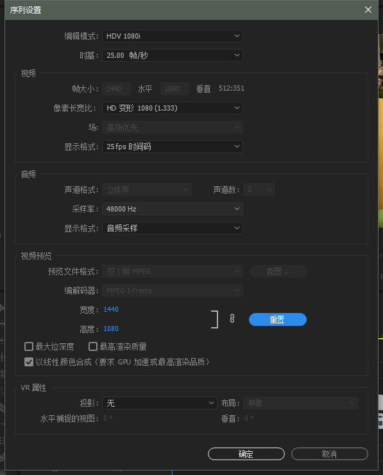Click the VR 垂直 0° value

pyautogui.click(x=249, y=418)
